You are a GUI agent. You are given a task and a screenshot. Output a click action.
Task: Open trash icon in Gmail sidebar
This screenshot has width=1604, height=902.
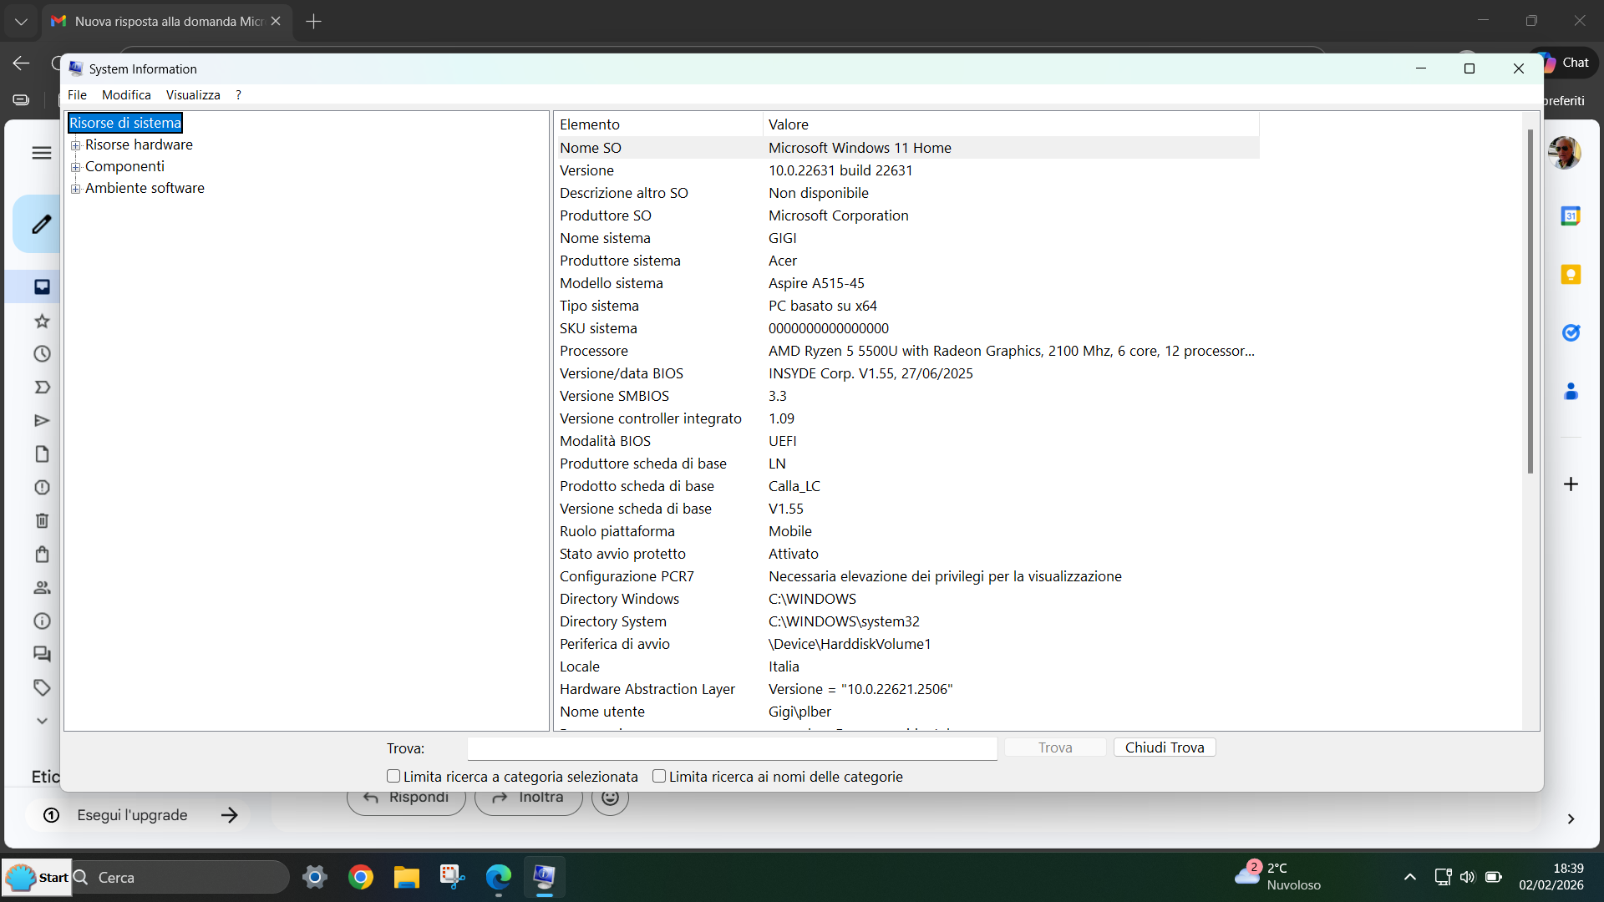pos(42,521)
